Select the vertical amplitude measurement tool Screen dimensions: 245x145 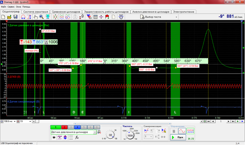29,17
